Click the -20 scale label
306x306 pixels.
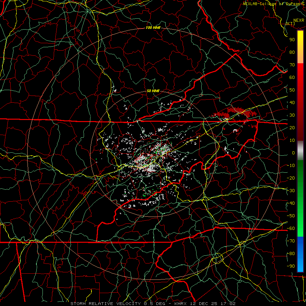point(291,178)
